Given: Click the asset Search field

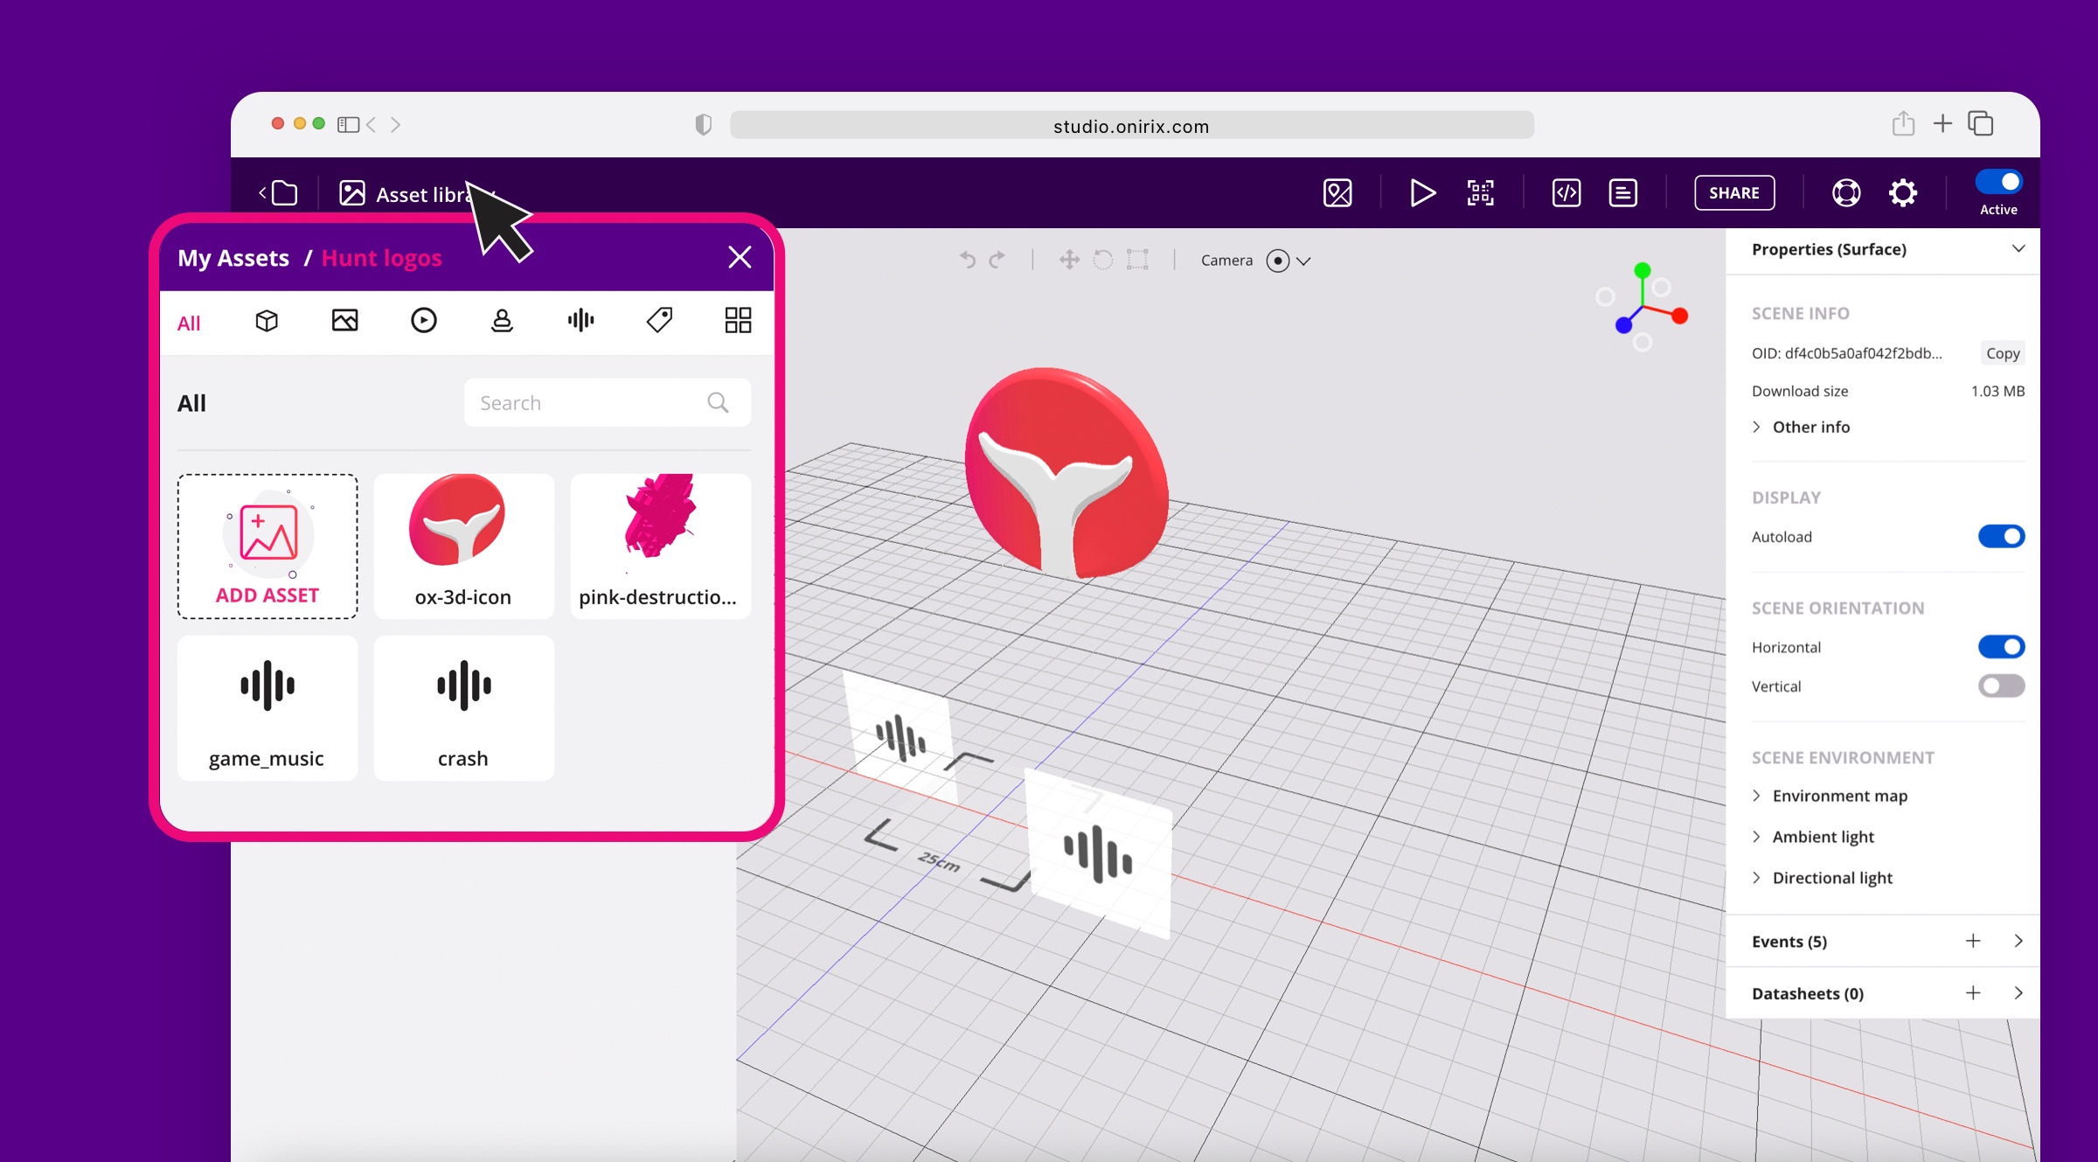Looking at the screenshot, I should tap(590, 403).
